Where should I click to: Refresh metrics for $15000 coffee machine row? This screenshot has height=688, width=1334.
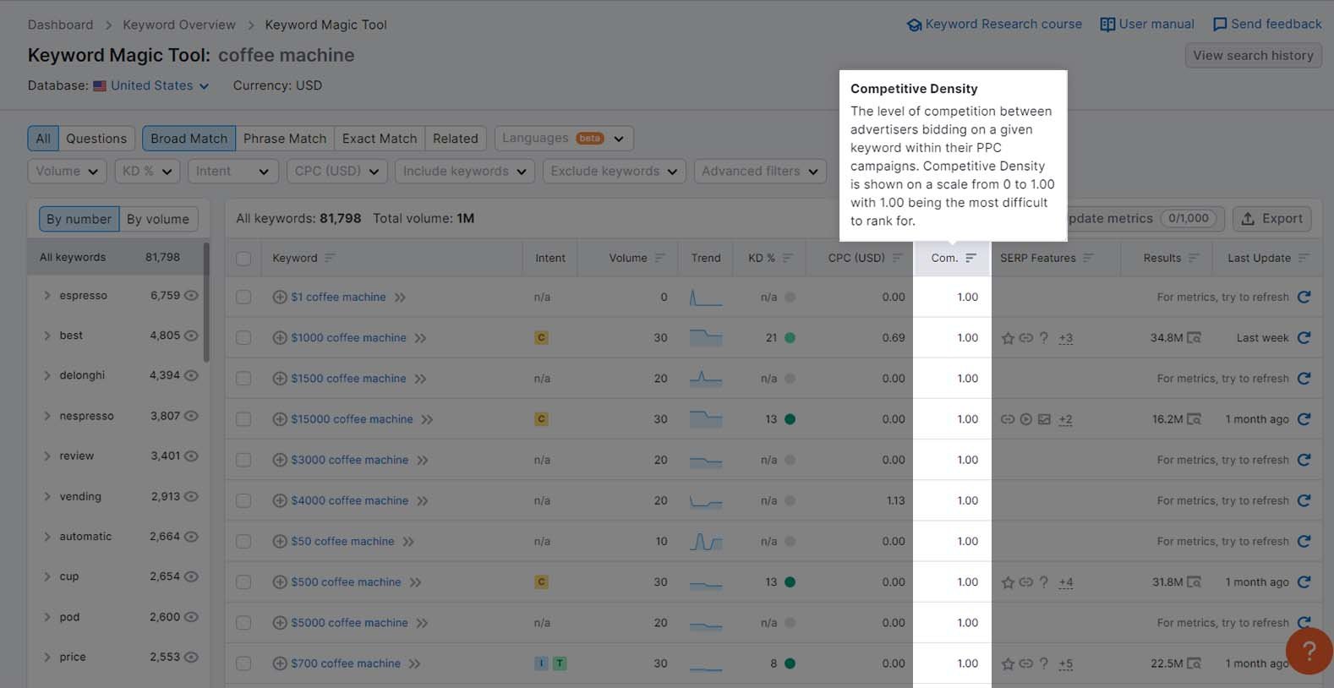(1304, 419)
